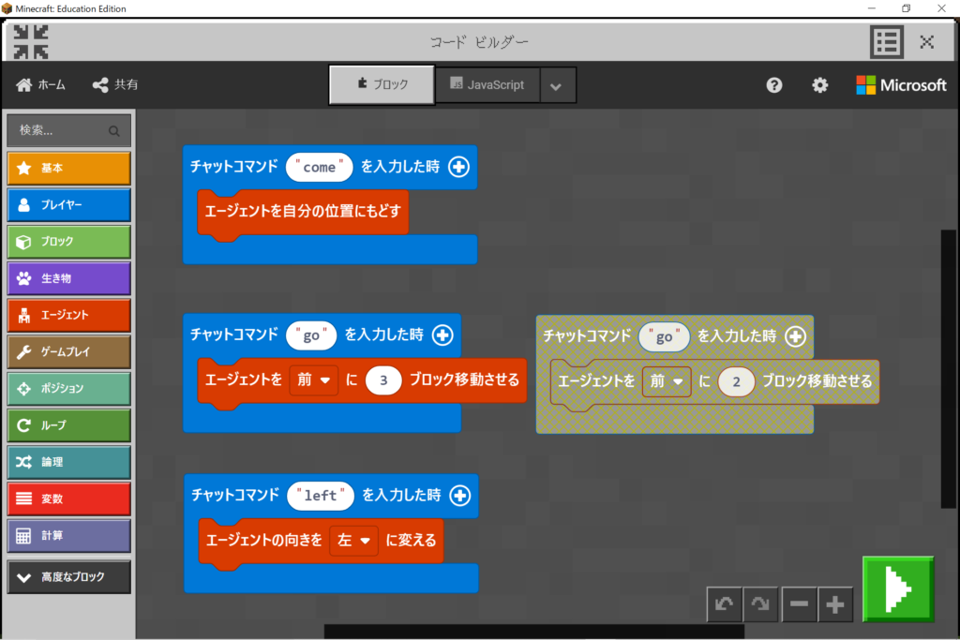Viewport: 960px width, 640px height.
Task: Open the 左 turn direction dropdown
Action: point(353,541)
